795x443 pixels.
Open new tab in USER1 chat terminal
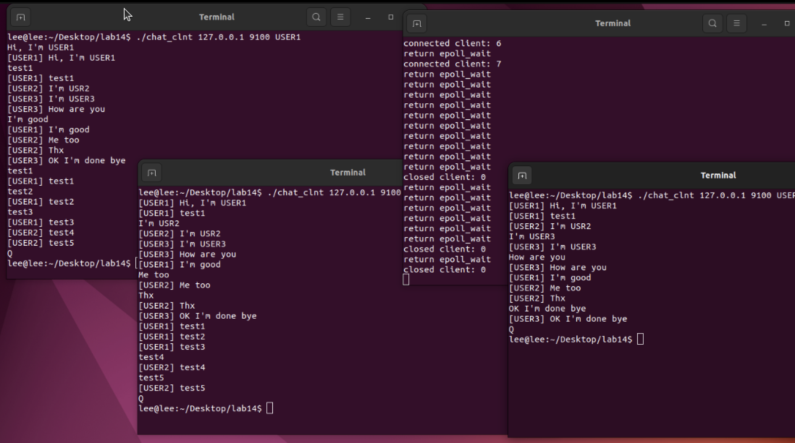(x=21, y=17)
